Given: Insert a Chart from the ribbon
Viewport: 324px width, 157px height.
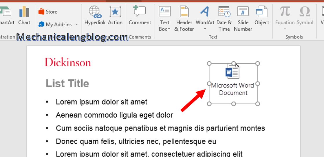Looking at the screenshot, I should [24, 16].
